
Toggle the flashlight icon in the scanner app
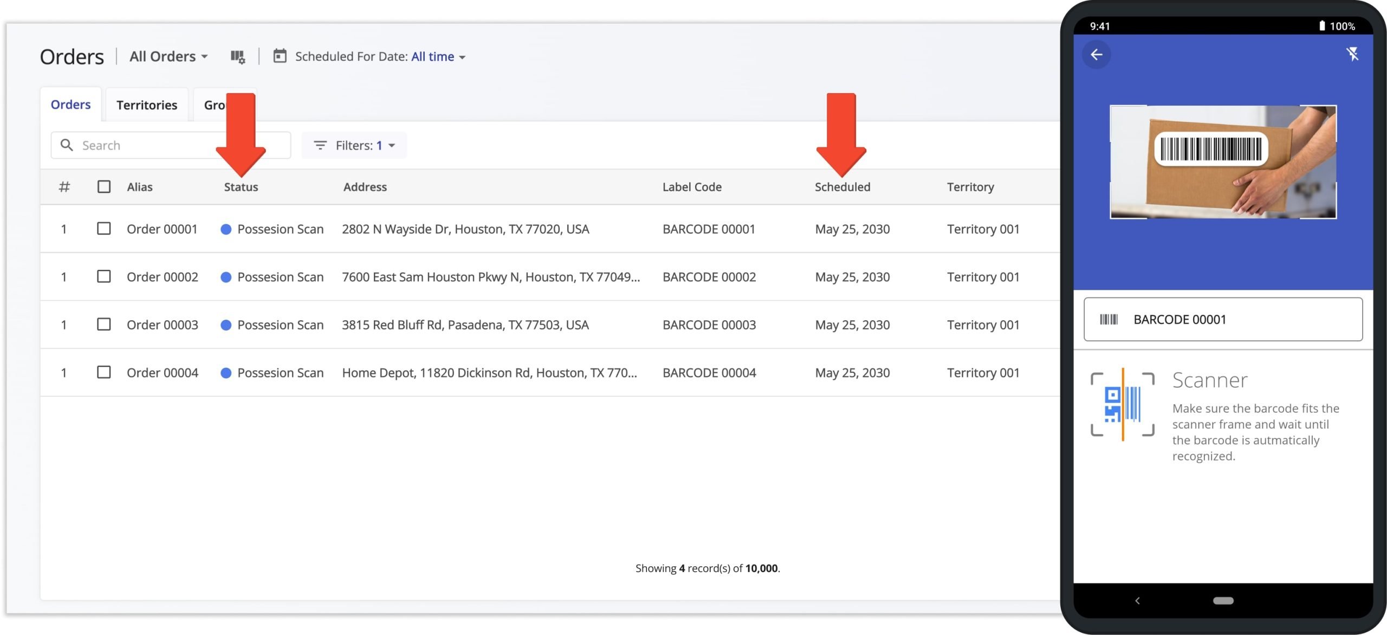tap(1352, 54)
